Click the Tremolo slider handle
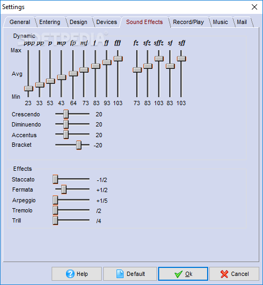Image resolution: width=263 pixels, height=285 pixels. [x=55, y=210]
